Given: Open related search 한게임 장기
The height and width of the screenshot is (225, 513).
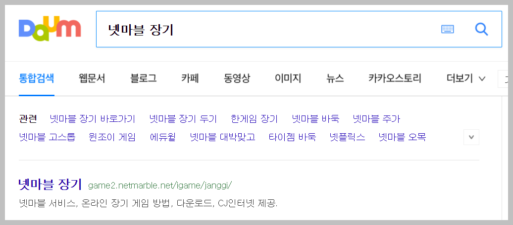Looking at the screenshot, I should click(254, 119).
